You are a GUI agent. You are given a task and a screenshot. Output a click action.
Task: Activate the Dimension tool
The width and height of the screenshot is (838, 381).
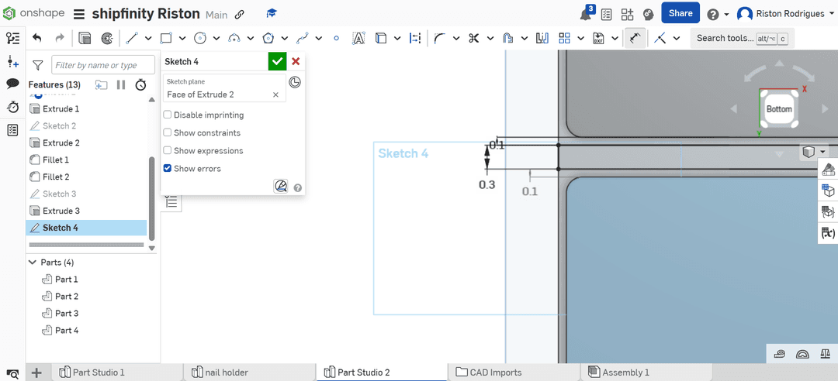(635, 39)
